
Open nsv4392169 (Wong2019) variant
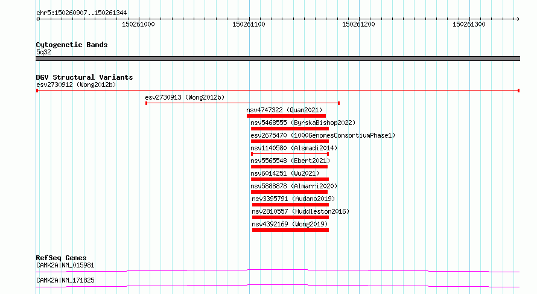pos(290,224)
